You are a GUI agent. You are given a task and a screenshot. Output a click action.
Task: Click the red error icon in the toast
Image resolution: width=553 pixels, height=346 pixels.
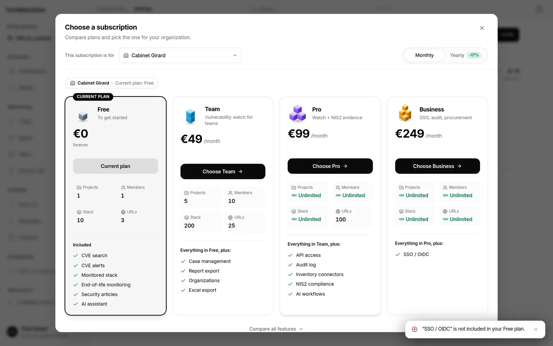(x=414, y=329)
